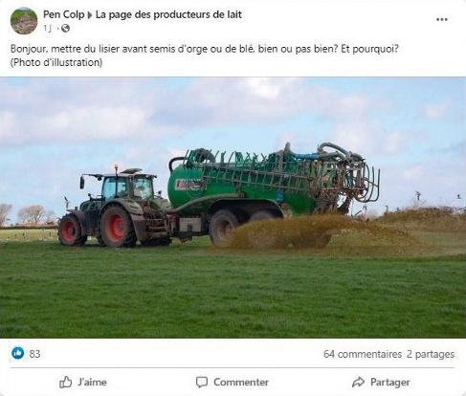The height and width of the screenshot is (396, 466).
Task: Click the post timestamp '1 j'
Action: [47, 29]
